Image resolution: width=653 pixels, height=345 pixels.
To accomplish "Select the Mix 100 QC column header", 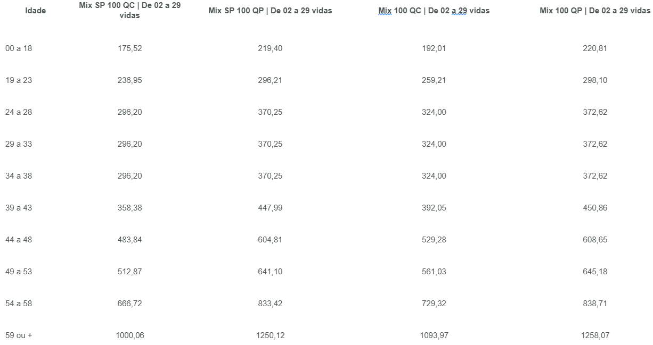I will (434, 11).
